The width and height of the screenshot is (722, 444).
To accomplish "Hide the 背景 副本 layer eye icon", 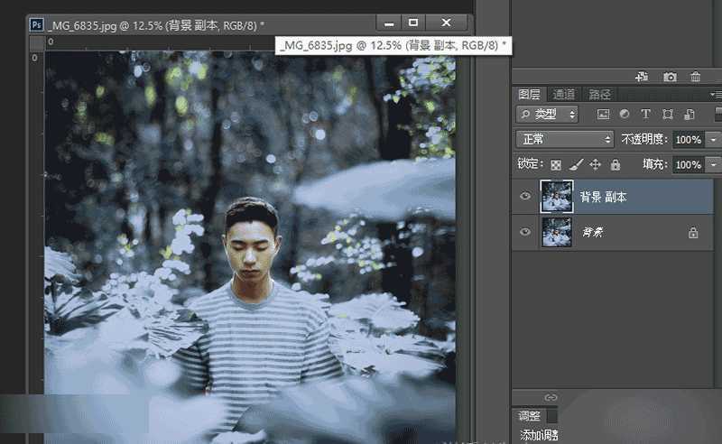I will (525, 196).
